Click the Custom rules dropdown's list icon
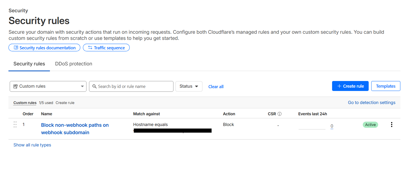The image size is (405, 173). click(x=15, y=86)
